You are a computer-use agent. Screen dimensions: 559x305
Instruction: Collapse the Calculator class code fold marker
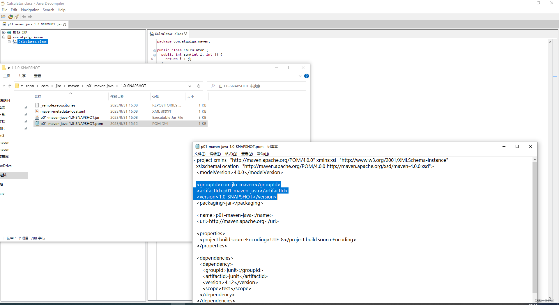click(155, 50)
